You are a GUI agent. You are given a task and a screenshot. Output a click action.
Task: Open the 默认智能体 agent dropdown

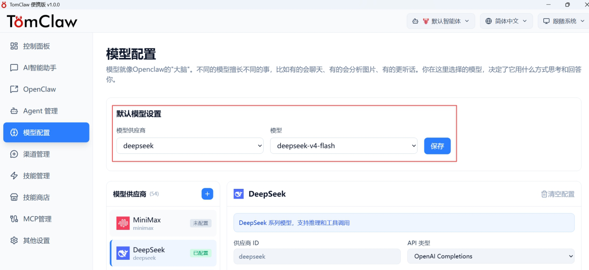441,21
